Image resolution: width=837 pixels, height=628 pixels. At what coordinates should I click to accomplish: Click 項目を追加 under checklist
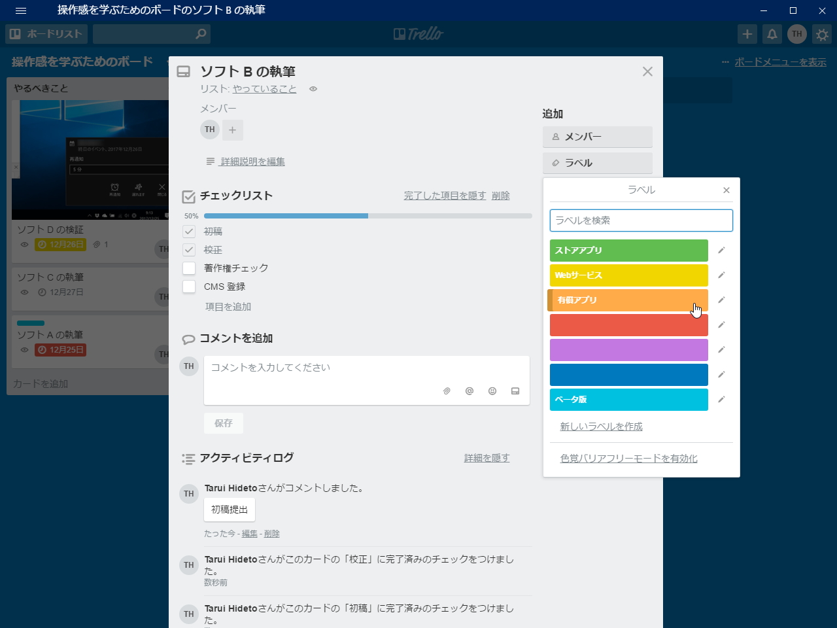(x=228, y=307)
